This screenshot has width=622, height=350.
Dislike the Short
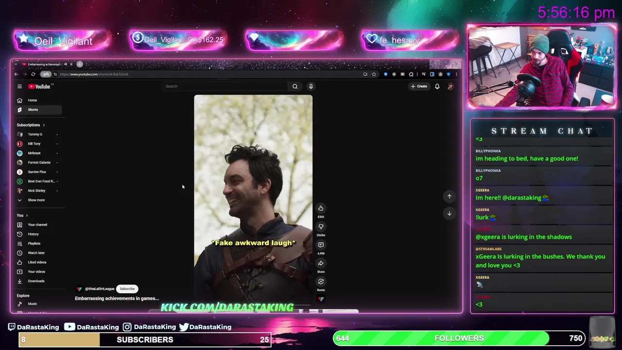pyautogui.click(x=321, y=227)
